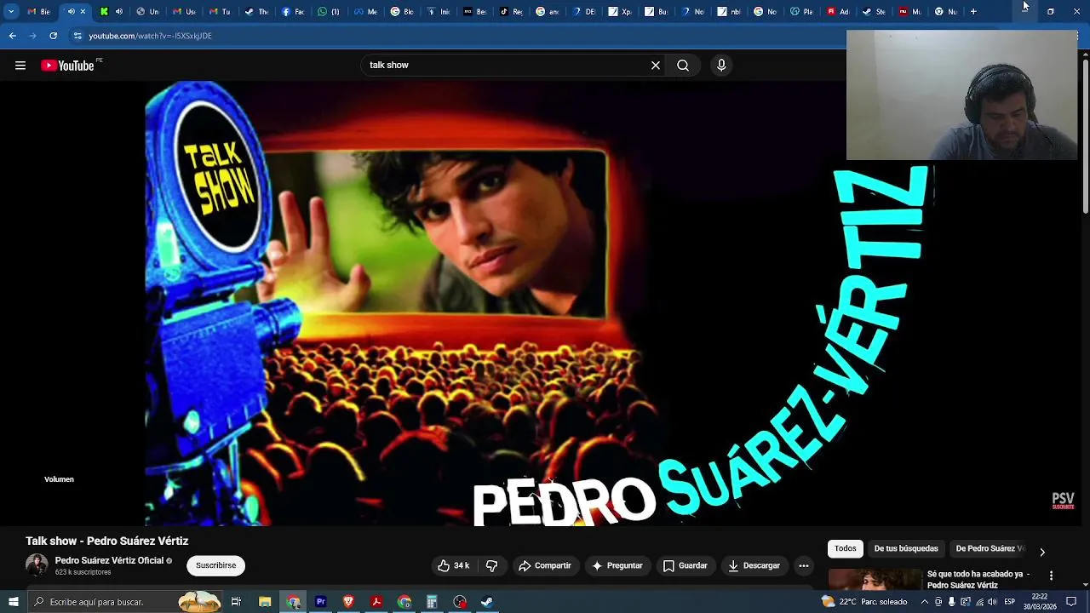The height and width of the screenshot is (613, 1090).
Task: Open Task View on the taskbar
Action: (x=236, y=602)
